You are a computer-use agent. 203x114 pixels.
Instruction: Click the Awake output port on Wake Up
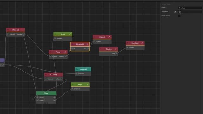[x=23, y=34]
